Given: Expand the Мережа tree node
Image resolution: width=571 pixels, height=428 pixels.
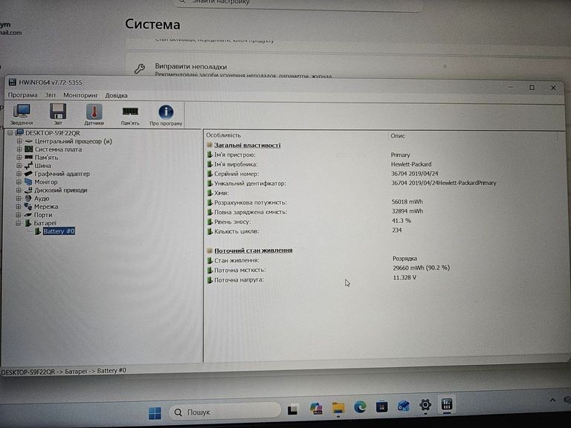Looking at the screenshot, I should 19,207.
